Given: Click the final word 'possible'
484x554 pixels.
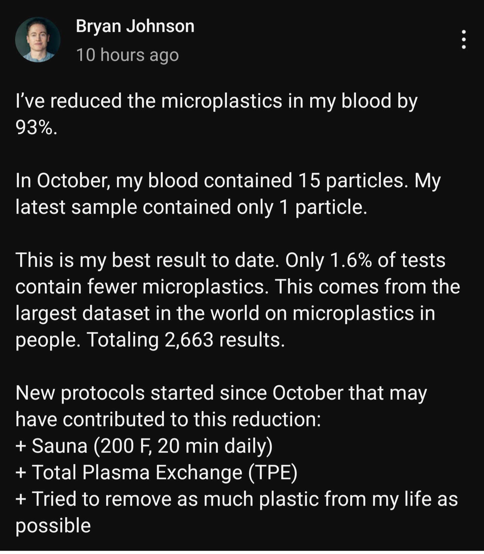Looking at the screenshot, I should point(53,526).
